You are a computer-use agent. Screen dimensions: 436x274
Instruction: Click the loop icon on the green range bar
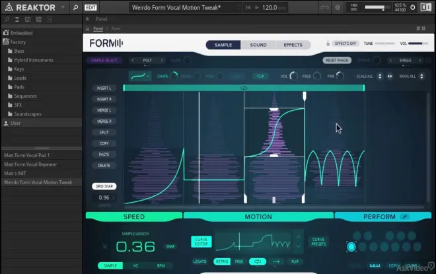[244, 88]
